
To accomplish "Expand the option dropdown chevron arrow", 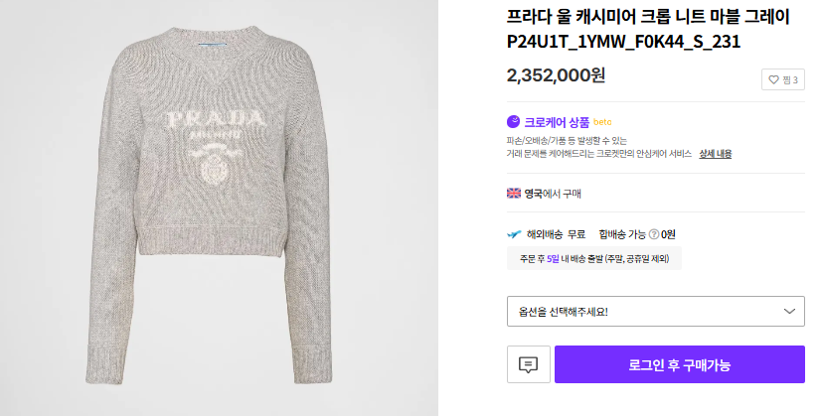I will (x=789, y=312).
